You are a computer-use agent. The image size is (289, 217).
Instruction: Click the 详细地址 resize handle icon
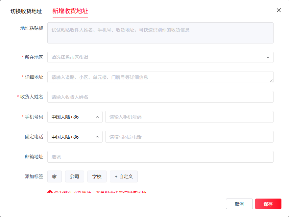[271, 81]
